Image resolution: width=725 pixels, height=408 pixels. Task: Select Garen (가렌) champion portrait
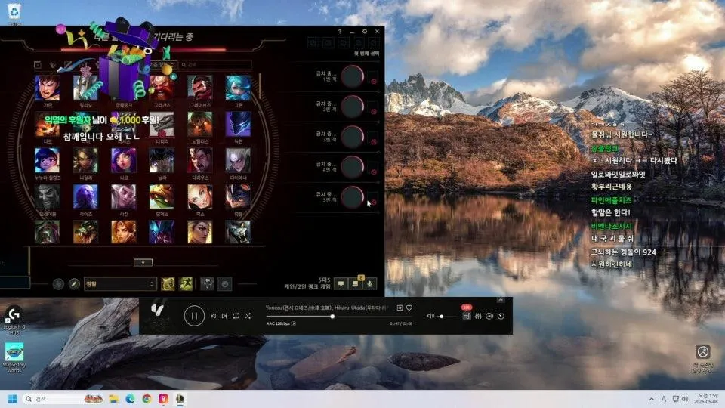pyautogui.click(x=47, y=88)
